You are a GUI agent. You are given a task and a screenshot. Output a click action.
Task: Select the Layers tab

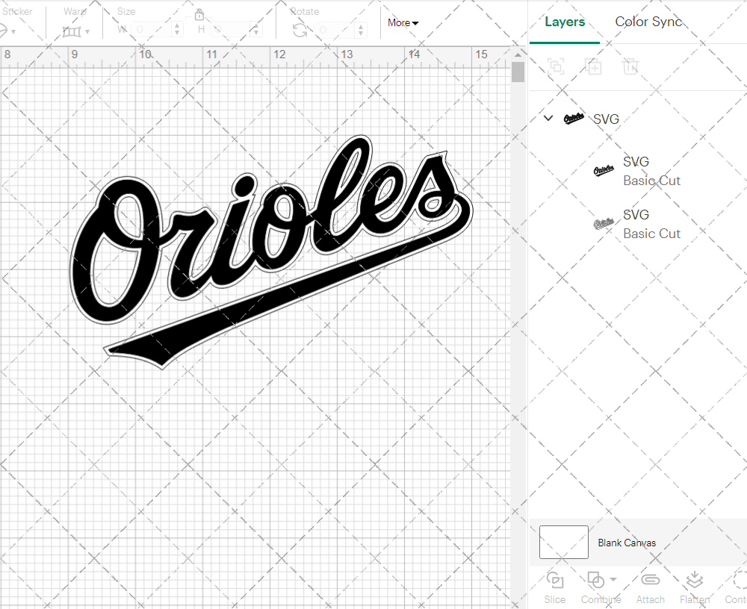pyautogui.click(x=565, y=22)
